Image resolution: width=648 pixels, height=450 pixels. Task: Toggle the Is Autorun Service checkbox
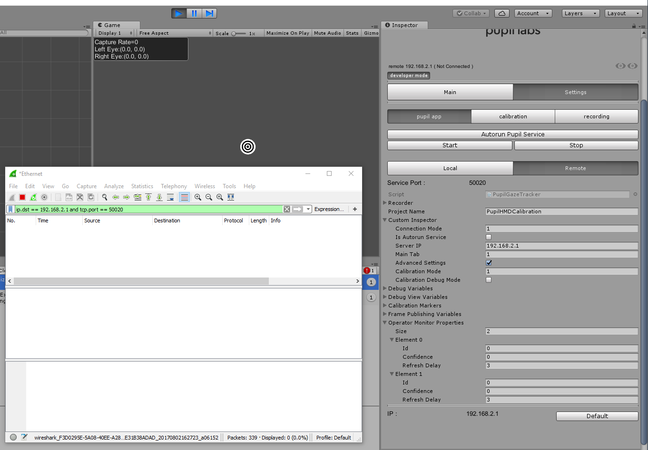[489, 237]
